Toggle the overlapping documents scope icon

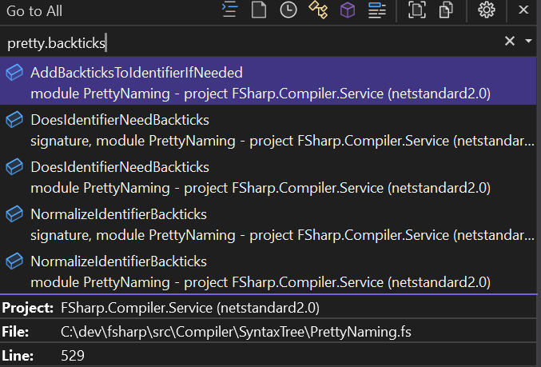tap(447, 10)
